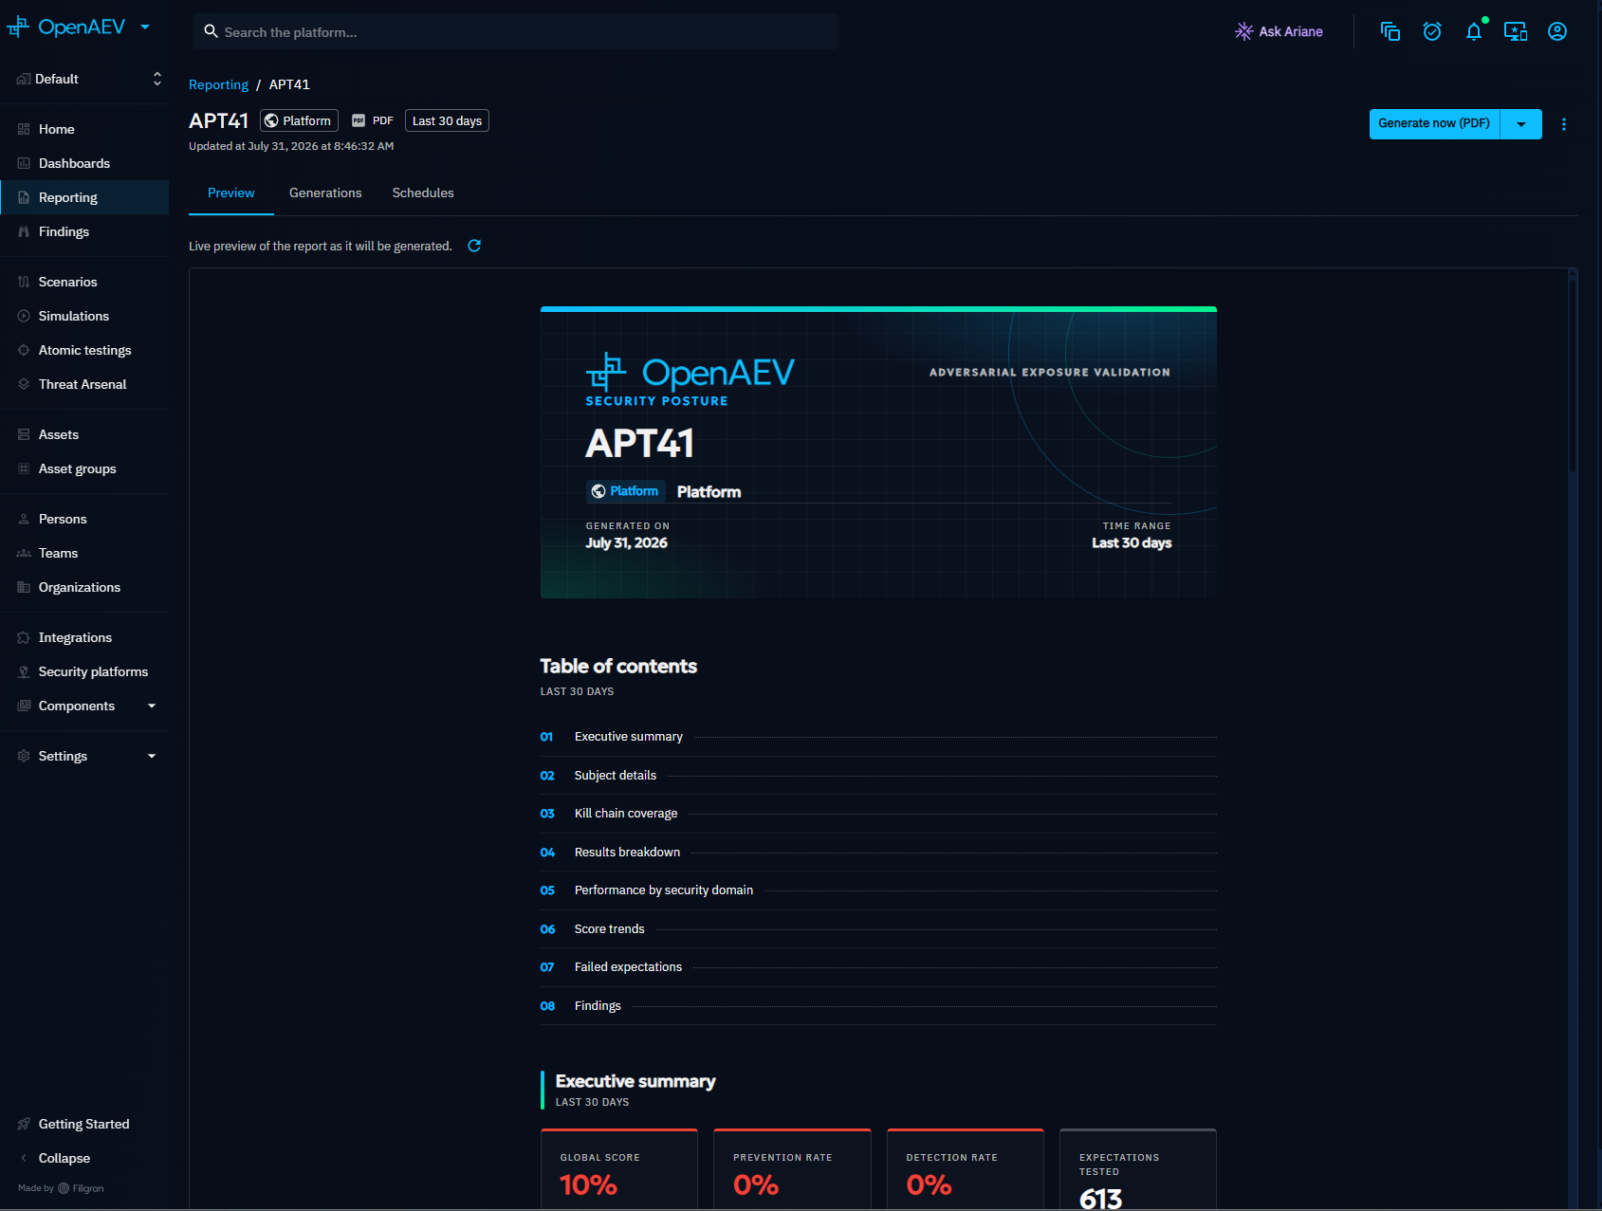Open Findings in the sidebar
The height and width of the screenshot is (1211, 1602).
(84, 231)
